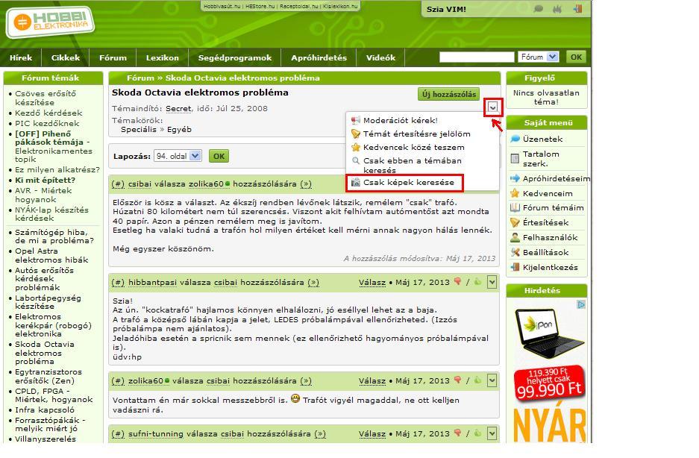Open the Csöves erősítő készítése topic
This screenshot has height=458, width=699.
[46, 98]
